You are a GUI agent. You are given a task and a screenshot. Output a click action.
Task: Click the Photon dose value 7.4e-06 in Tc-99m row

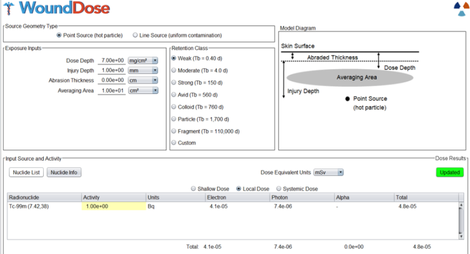click(x=283, y=206)
